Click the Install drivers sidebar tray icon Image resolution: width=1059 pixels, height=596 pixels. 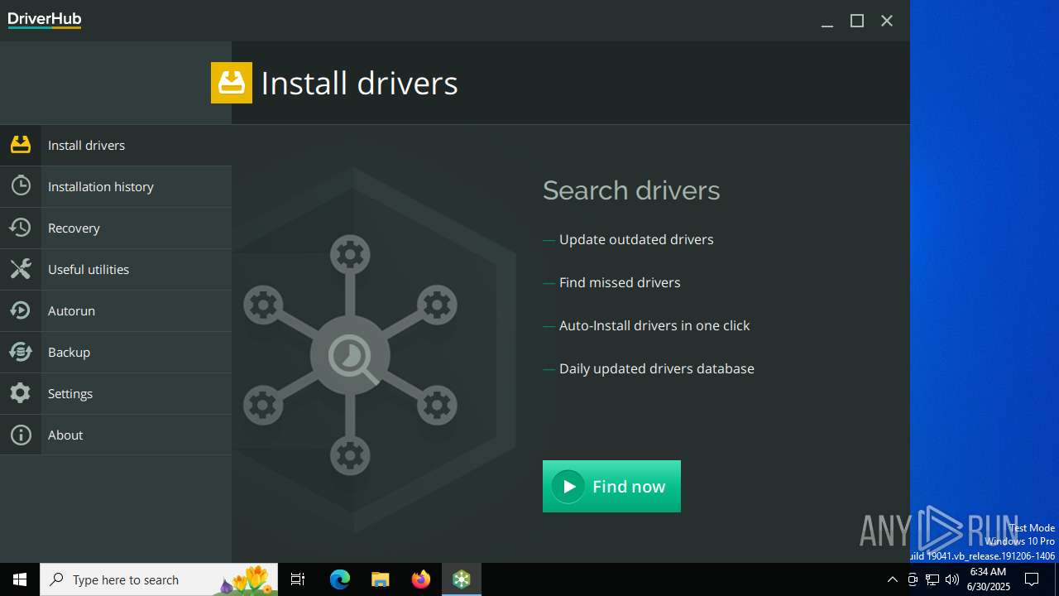(x=21, y=145)
